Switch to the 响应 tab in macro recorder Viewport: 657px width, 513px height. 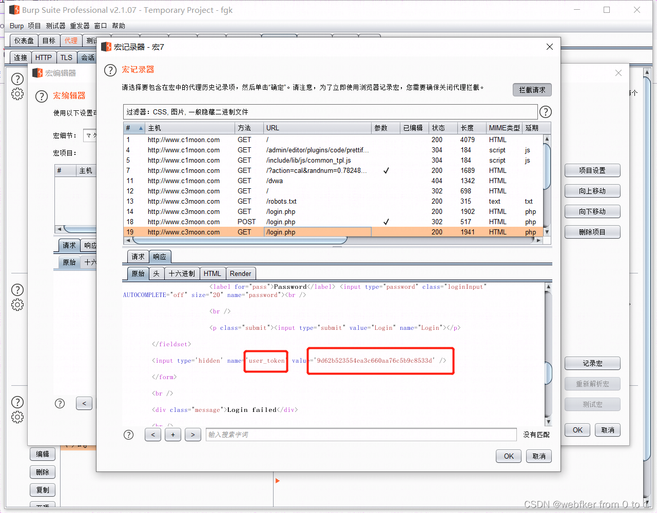pos(160,256)
